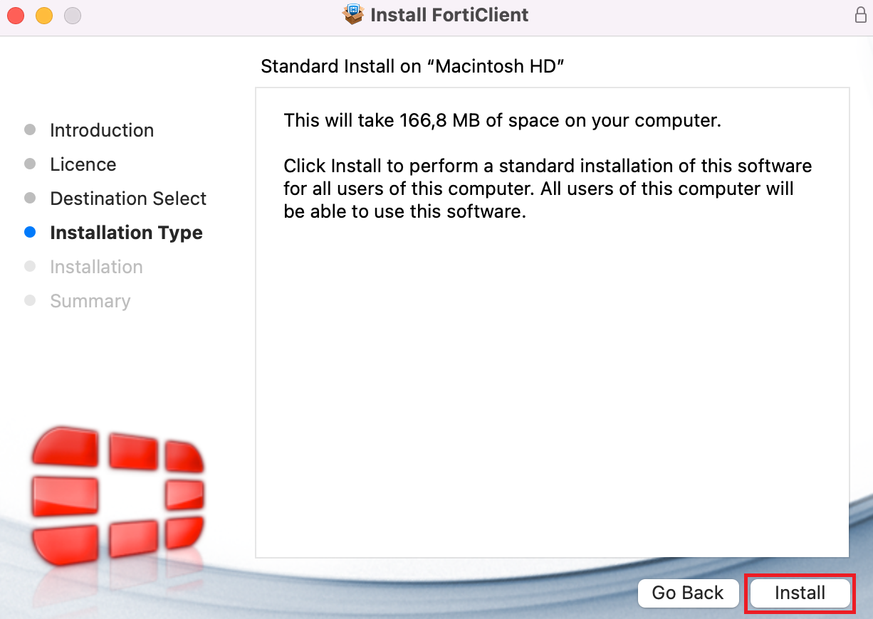
Task: Open the Destination Select step
Action: coord(128,199)
